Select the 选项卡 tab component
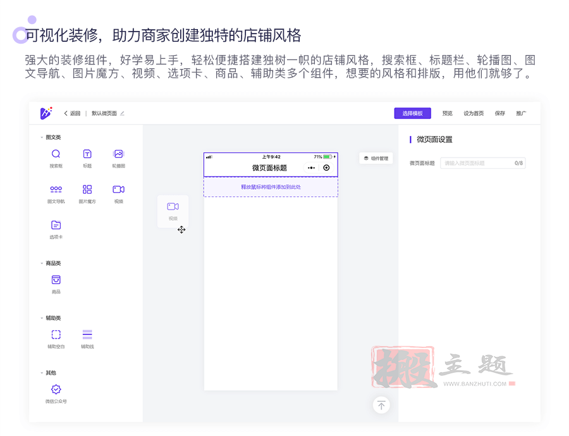Image resolution: width=569 pixels, height=436 pixels. [x=56, y=229]
